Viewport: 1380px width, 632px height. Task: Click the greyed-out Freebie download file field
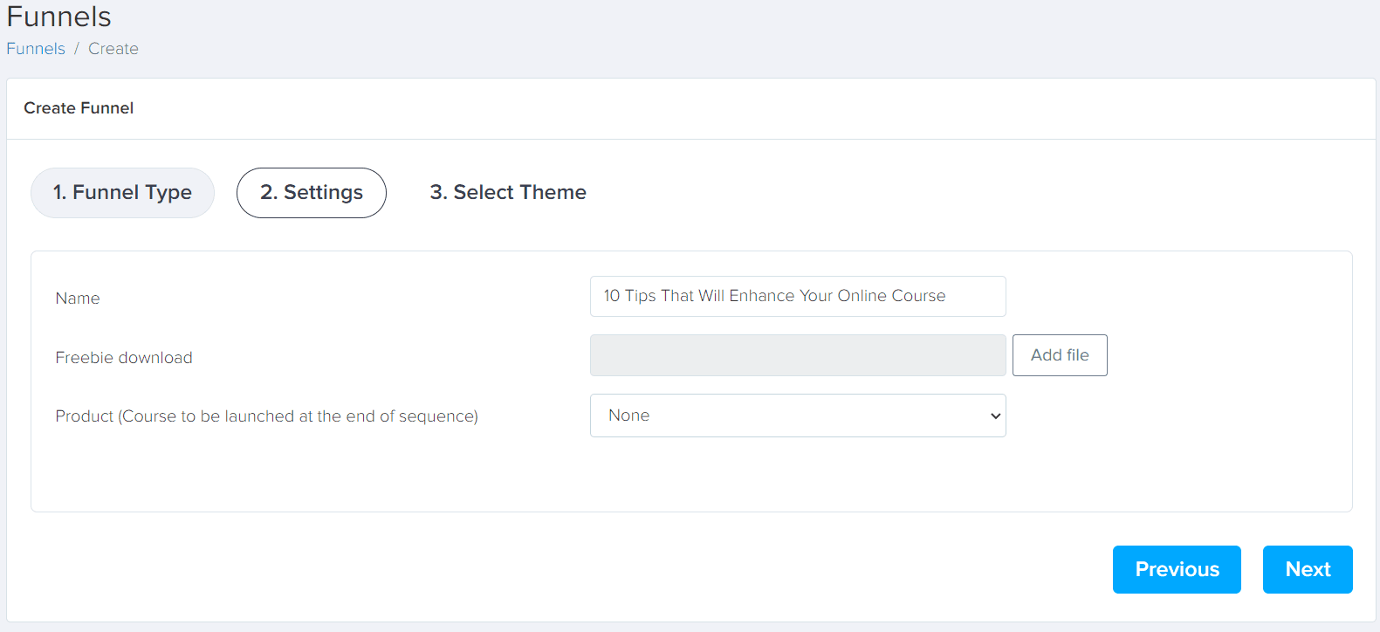pos(797,355)
